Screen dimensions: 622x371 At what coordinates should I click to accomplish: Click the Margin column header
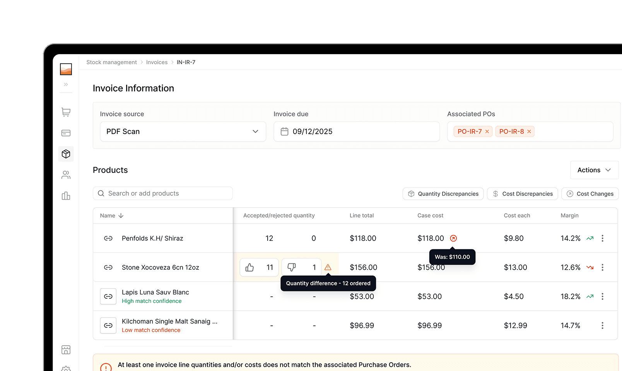(x=569, y=216)
